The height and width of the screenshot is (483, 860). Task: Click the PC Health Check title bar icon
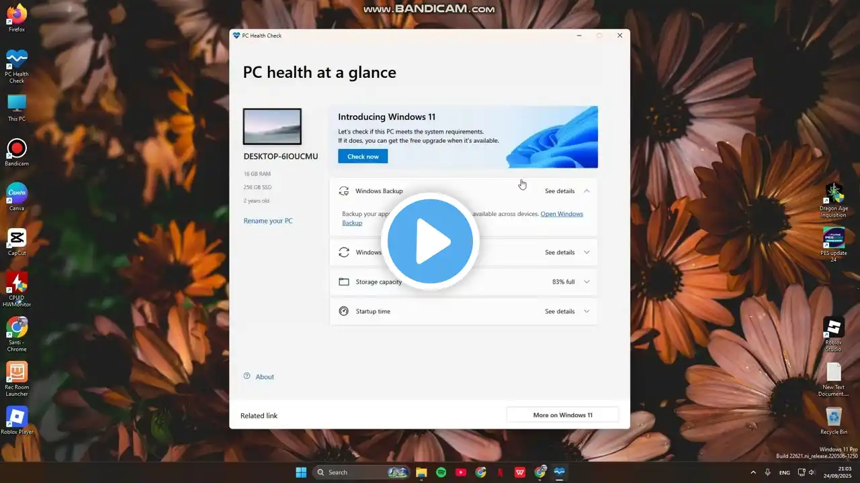coord(236,36)
